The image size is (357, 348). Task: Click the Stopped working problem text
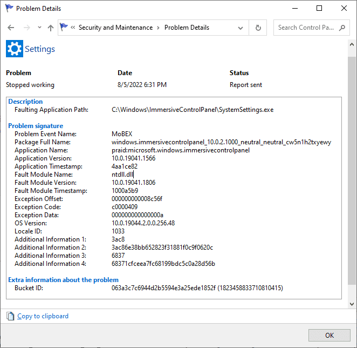(30, 85)
